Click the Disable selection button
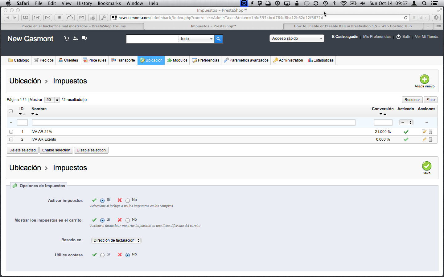Viewport: 444px width, 277px height. [91, 150]
